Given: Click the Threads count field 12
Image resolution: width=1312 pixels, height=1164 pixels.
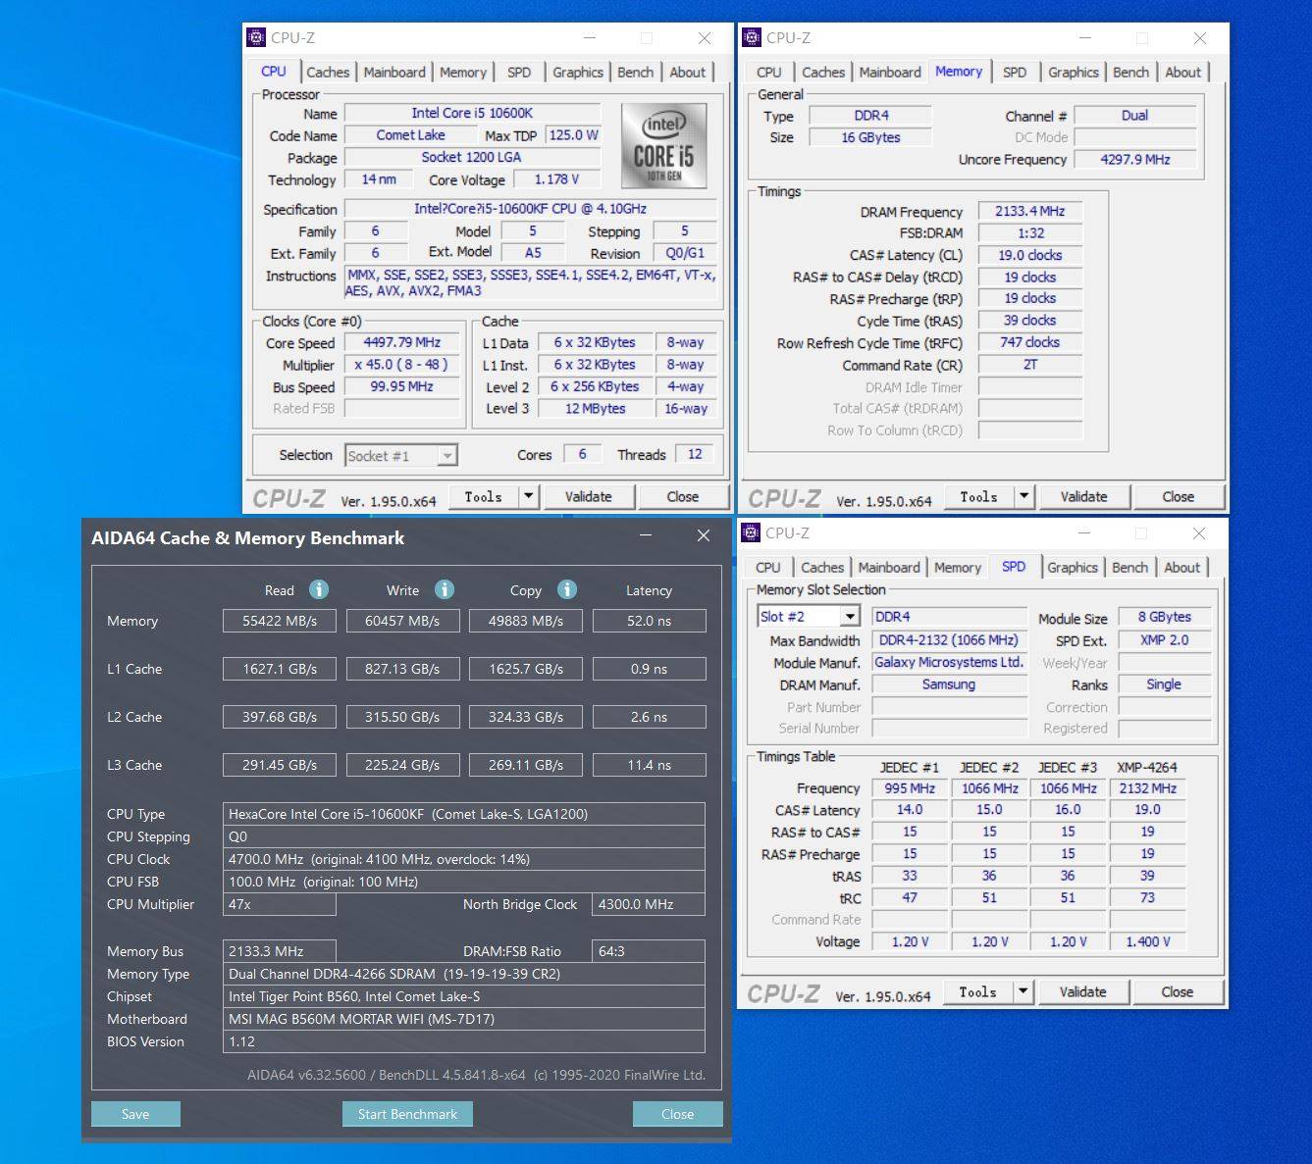Looking at the screenshot, I should (x=695, y=455).
